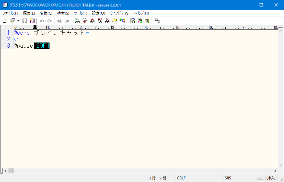Viewport: 284px width, 182px height.
Task: Open the ウィンドウ(W) menu
Action: tap(120, 13)
